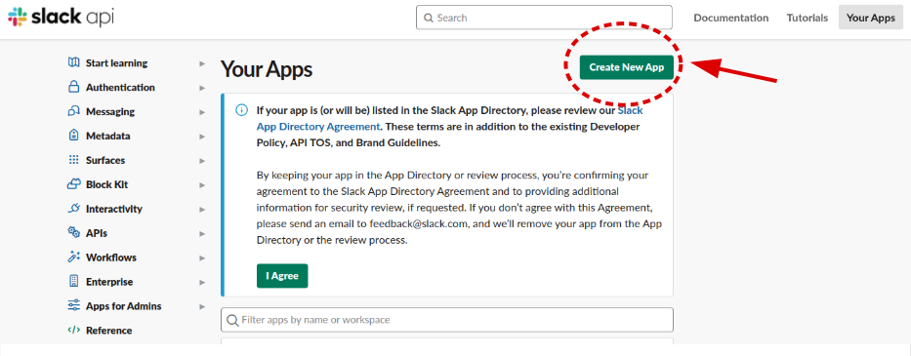Expand the Block Kit section arrow
Screen dimensions: 911x356
click(202, 185)
